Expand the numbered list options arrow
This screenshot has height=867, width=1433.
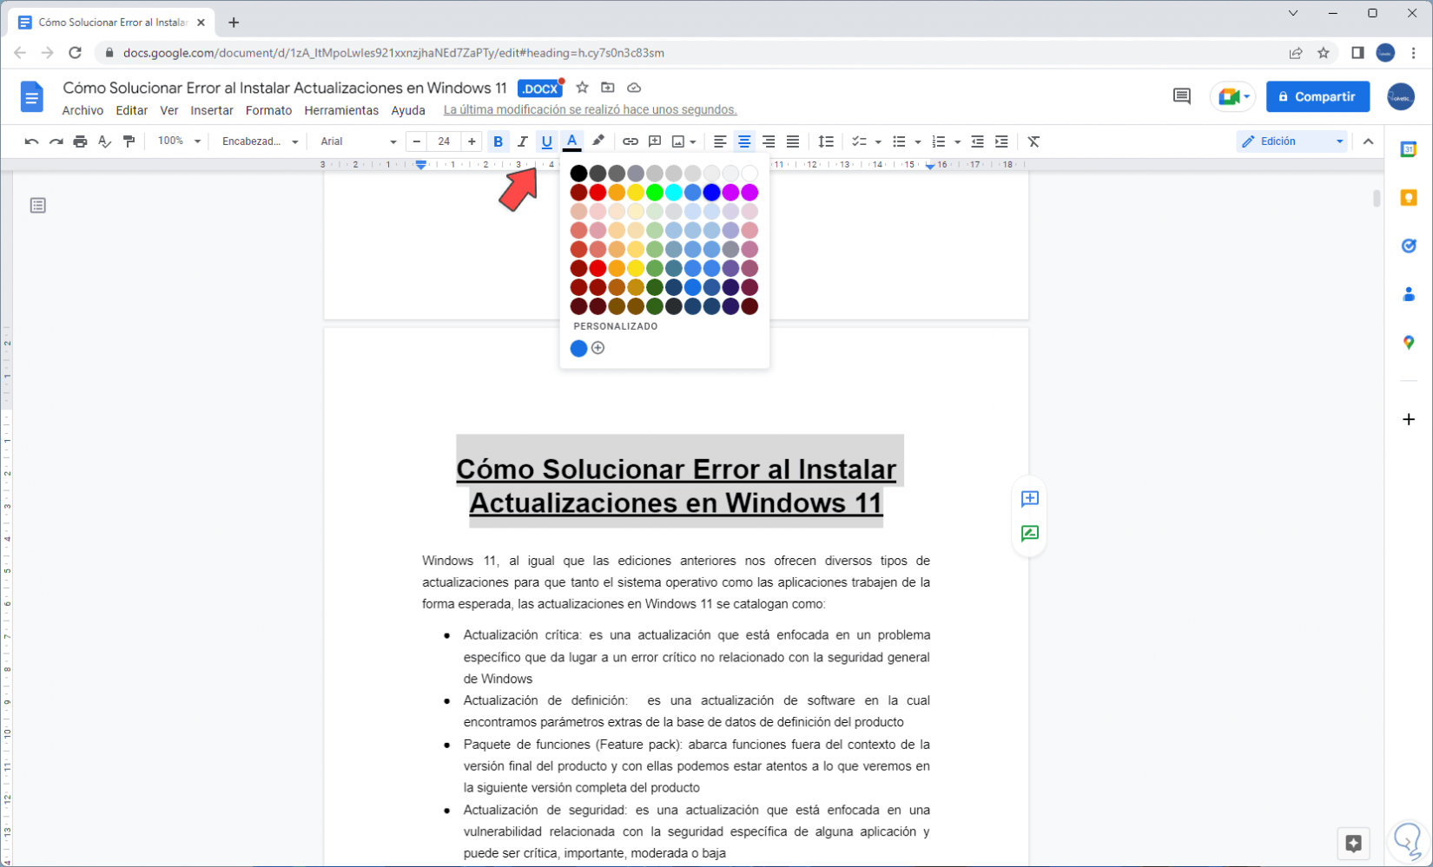point(957,141)
